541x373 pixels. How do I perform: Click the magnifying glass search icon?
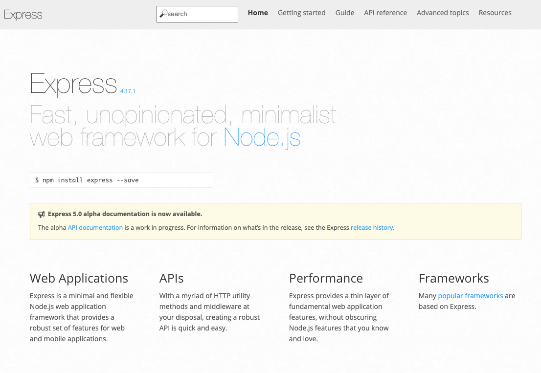[x=163, y=14]
